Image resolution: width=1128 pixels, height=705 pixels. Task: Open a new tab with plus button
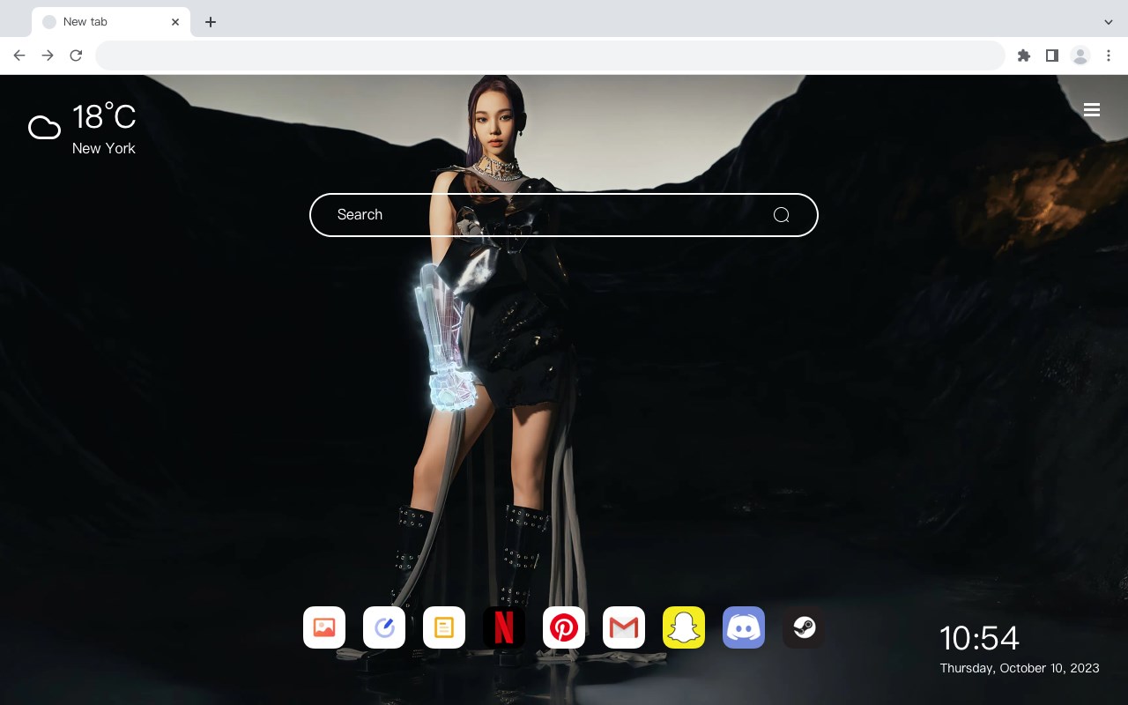point(210,22)
